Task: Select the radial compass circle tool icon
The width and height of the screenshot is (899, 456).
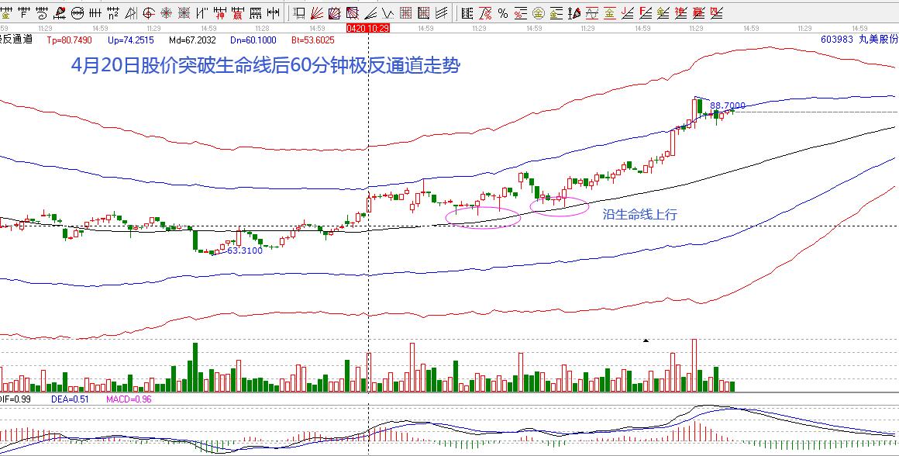Action: coord(166,12)
